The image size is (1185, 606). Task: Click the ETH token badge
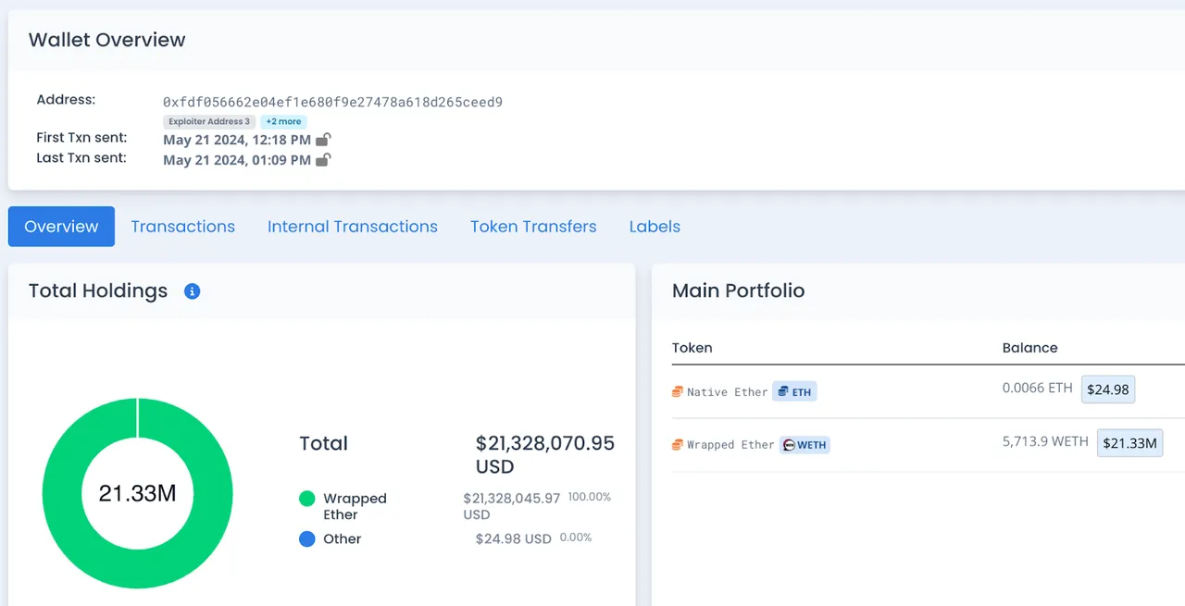click(794, 391)
